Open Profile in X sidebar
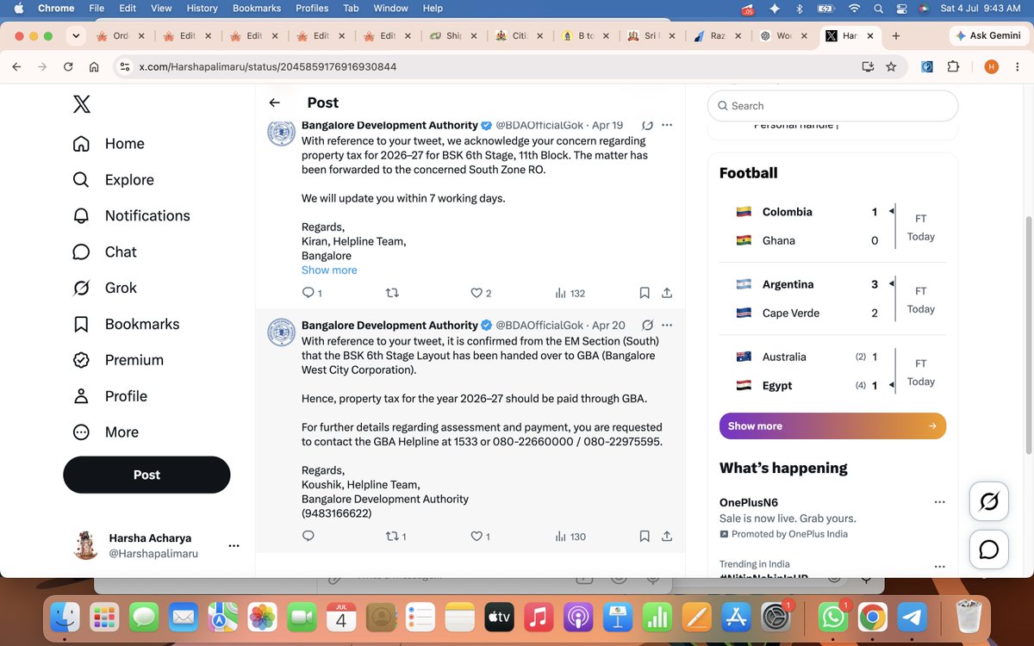This screenshot has width=1034, height=646. coord(109,396)
